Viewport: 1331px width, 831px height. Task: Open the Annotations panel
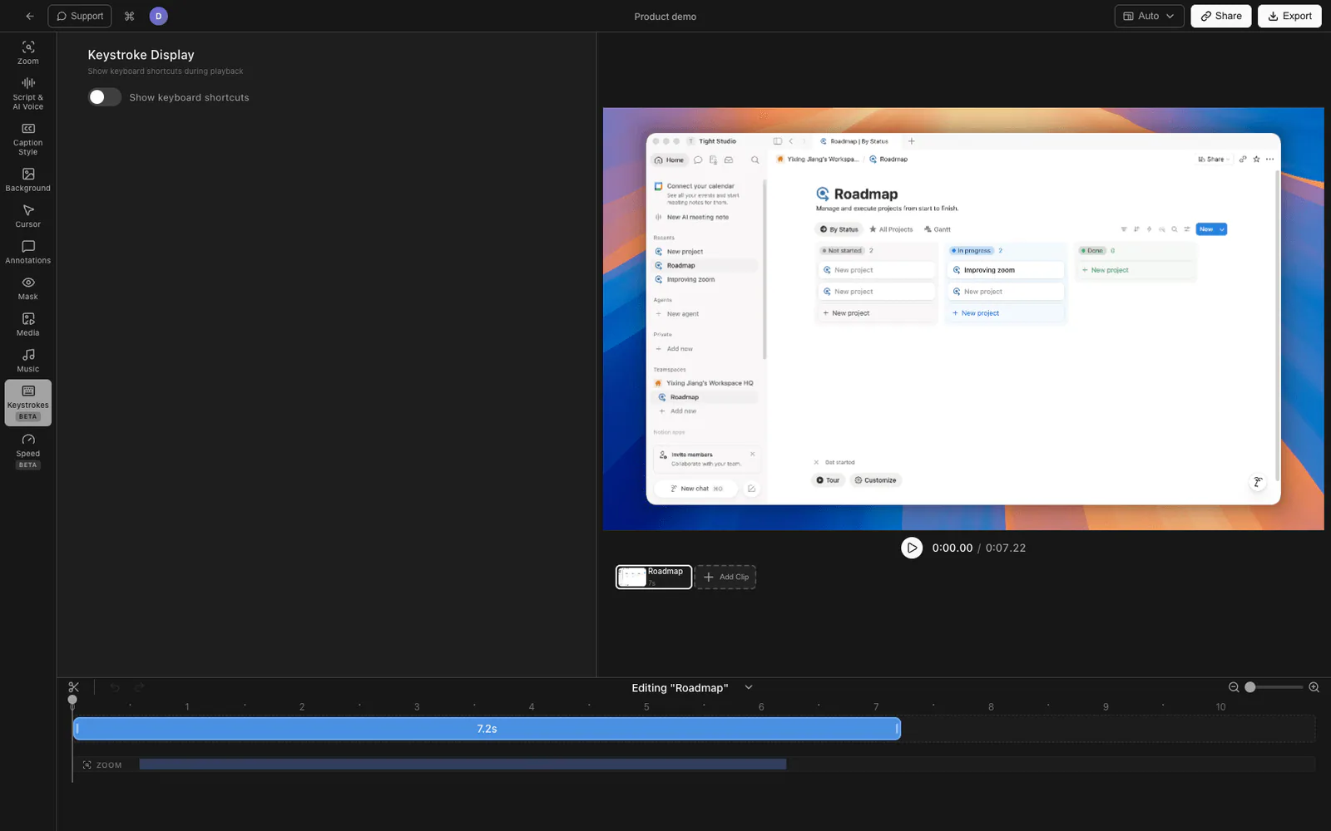[28, 252]
